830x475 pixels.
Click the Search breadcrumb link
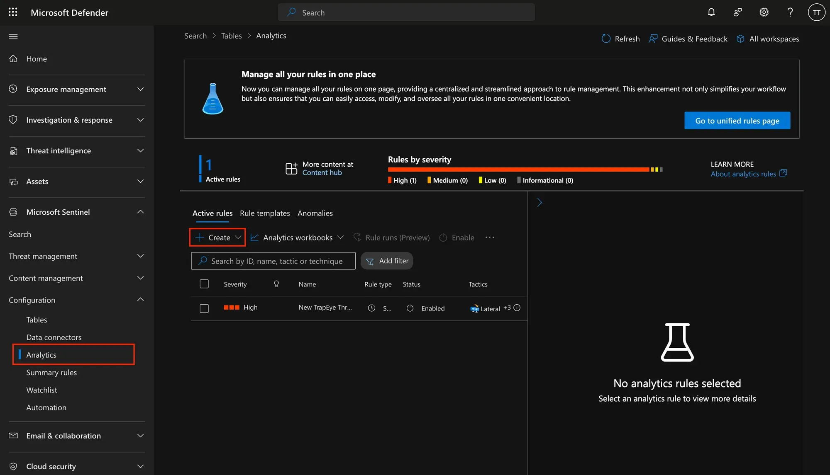pyautogui.click(x=195, y=36)
